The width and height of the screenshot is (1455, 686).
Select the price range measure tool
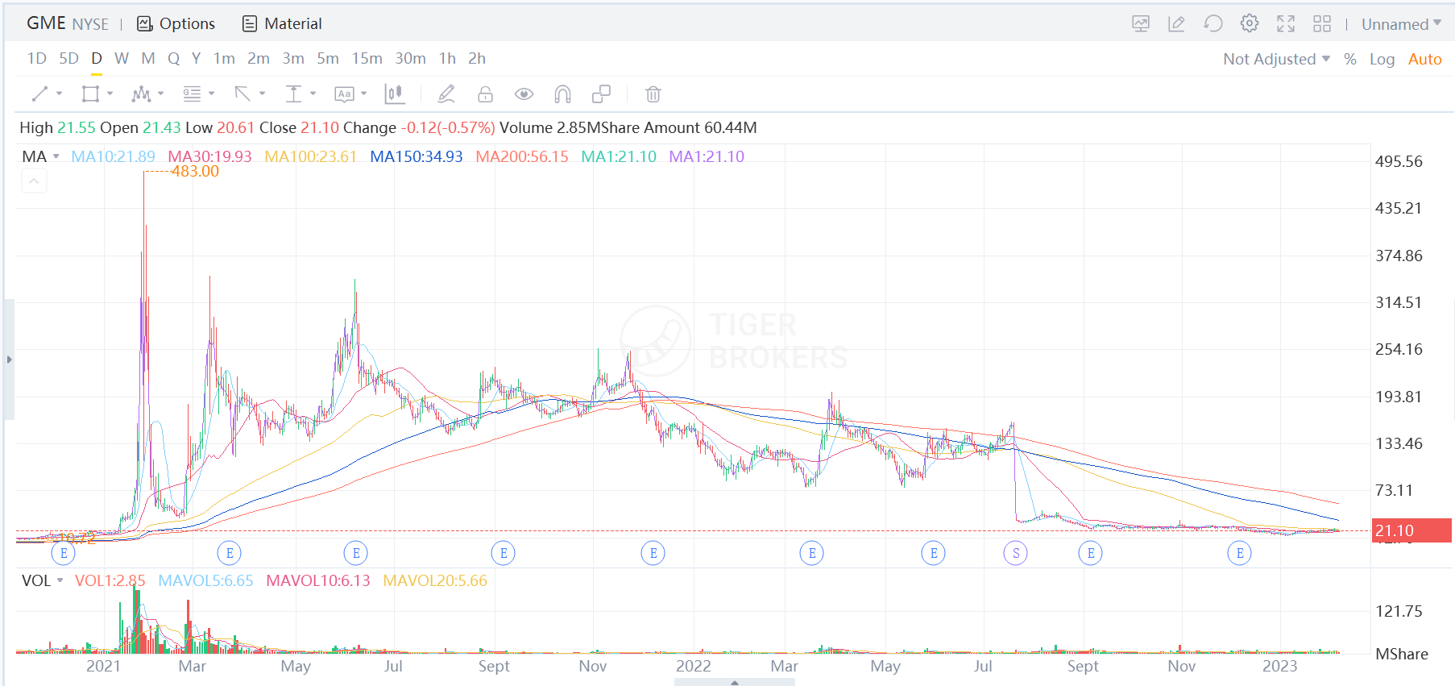[x=293, y=94]
